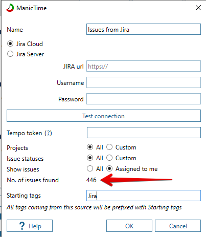Select Custom for Issue statuses

pos(109,158)
